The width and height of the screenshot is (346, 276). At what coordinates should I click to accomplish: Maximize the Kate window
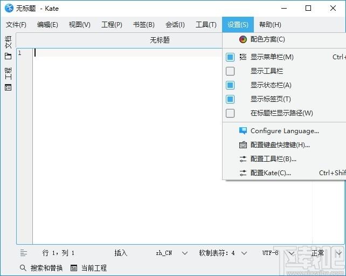(x=308, y=9)
